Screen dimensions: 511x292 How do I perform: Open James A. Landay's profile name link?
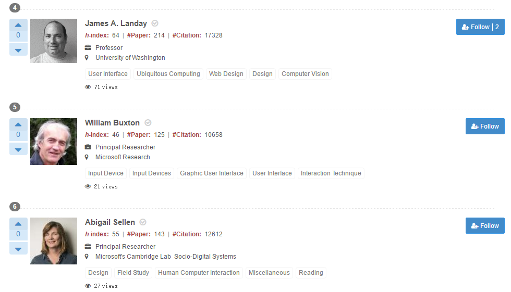click(116, 23)
